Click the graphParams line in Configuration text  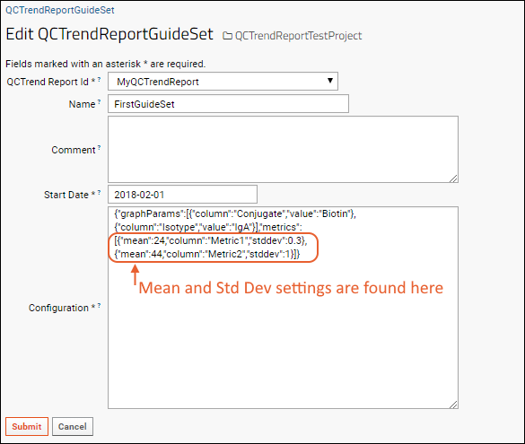235,213
